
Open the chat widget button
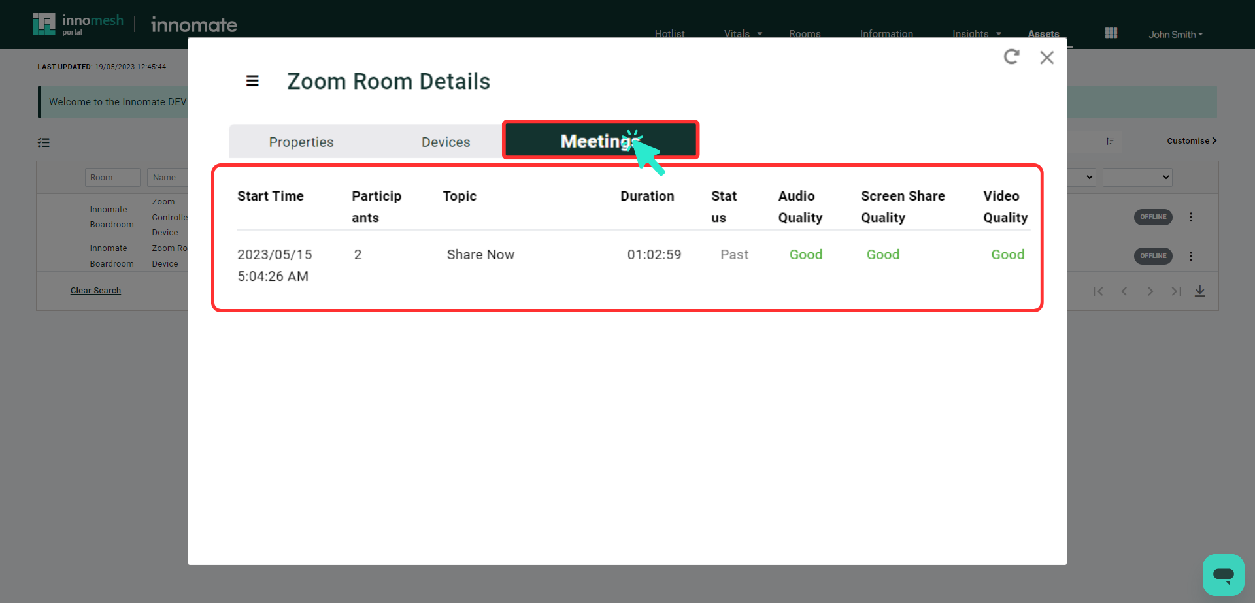pos(1223,575)
